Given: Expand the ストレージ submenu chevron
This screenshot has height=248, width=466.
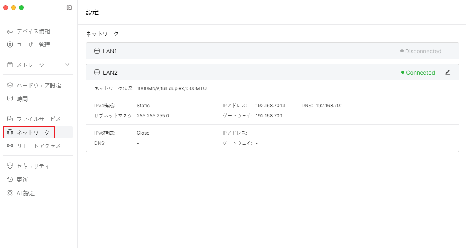Looking at the screenshot, I should (x=67, y=65).
